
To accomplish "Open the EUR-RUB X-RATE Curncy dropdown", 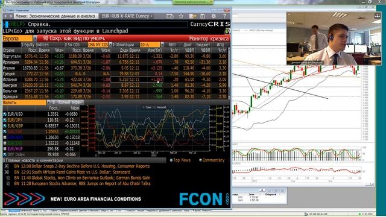I will point(127,16).
